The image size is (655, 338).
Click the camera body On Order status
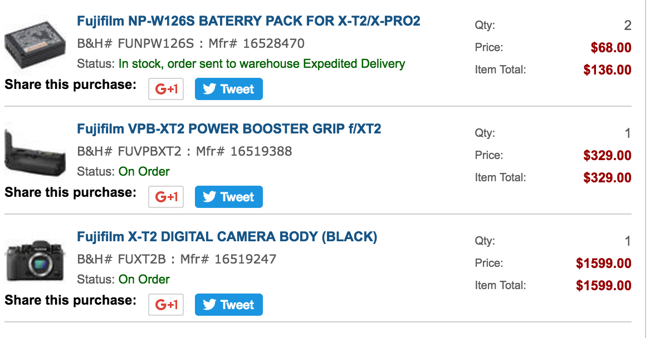[144, 280]
